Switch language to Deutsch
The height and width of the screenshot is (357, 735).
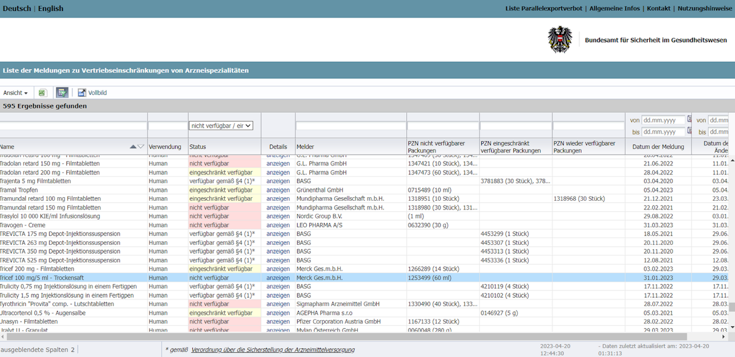click(17, 9)
